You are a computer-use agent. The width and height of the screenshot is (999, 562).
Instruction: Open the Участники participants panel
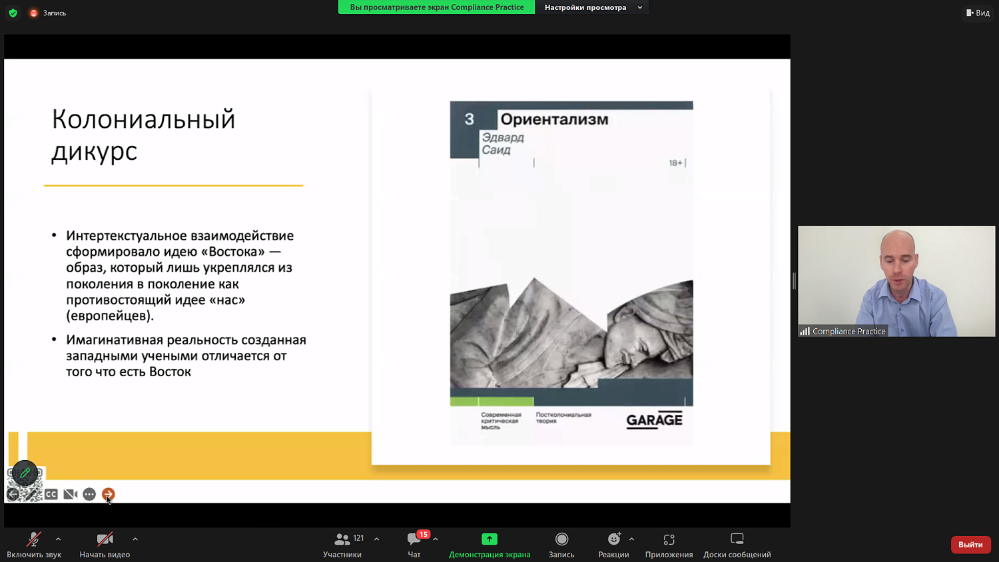click(x=342, y=545)
